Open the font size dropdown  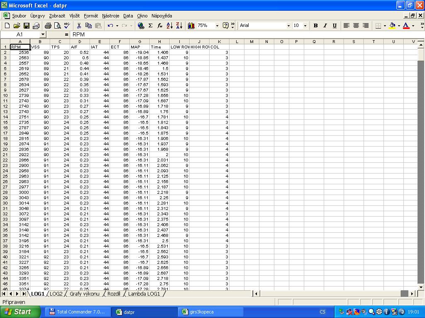click(305, 26)
